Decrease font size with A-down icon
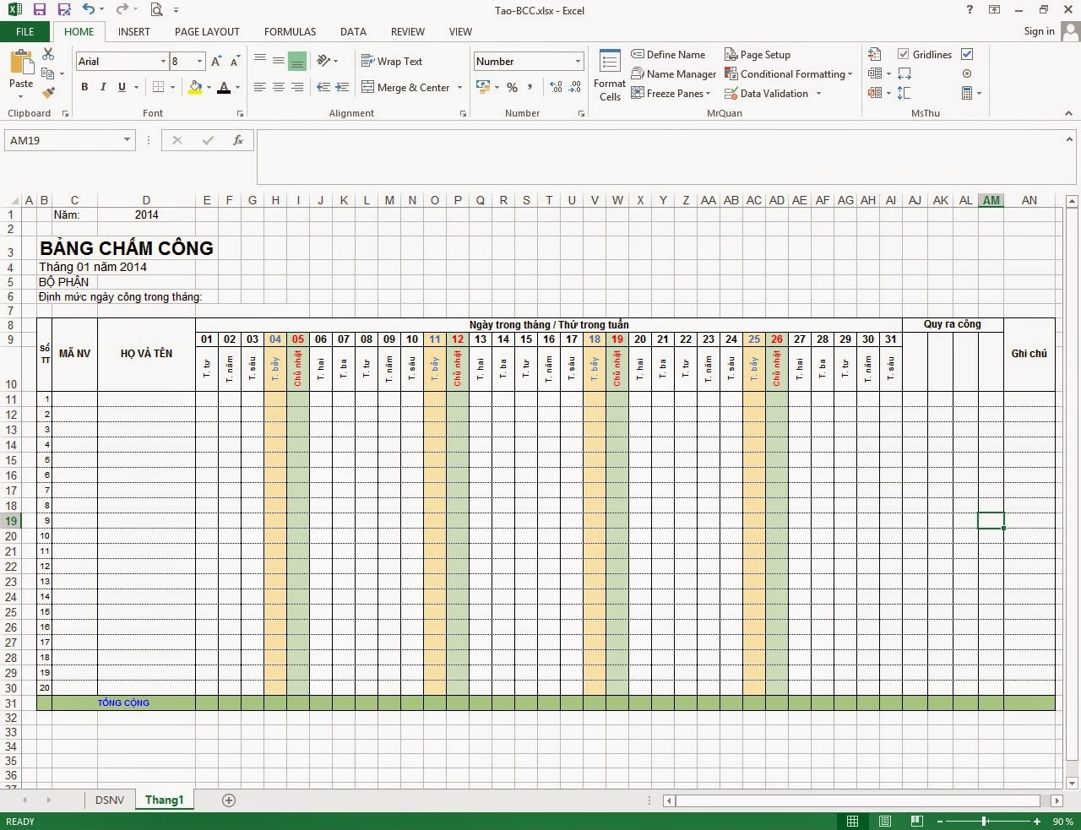 click(x=235, y=62)
